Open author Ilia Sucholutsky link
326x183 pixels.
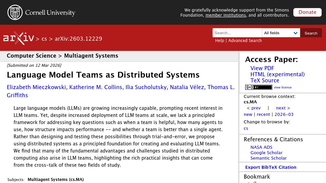(146, 87)
